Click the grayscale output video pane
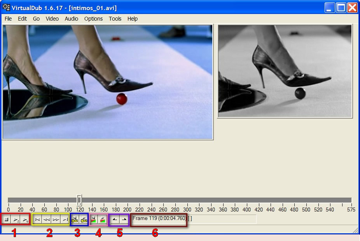This screenshot has width=360, height=241. [285, 71]
